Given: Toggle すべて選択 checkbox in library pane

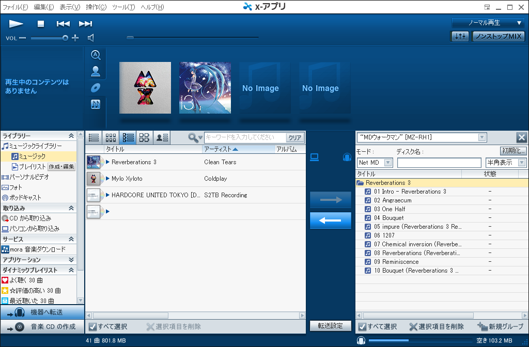Looking at the screenshot, I should (92, 326).
